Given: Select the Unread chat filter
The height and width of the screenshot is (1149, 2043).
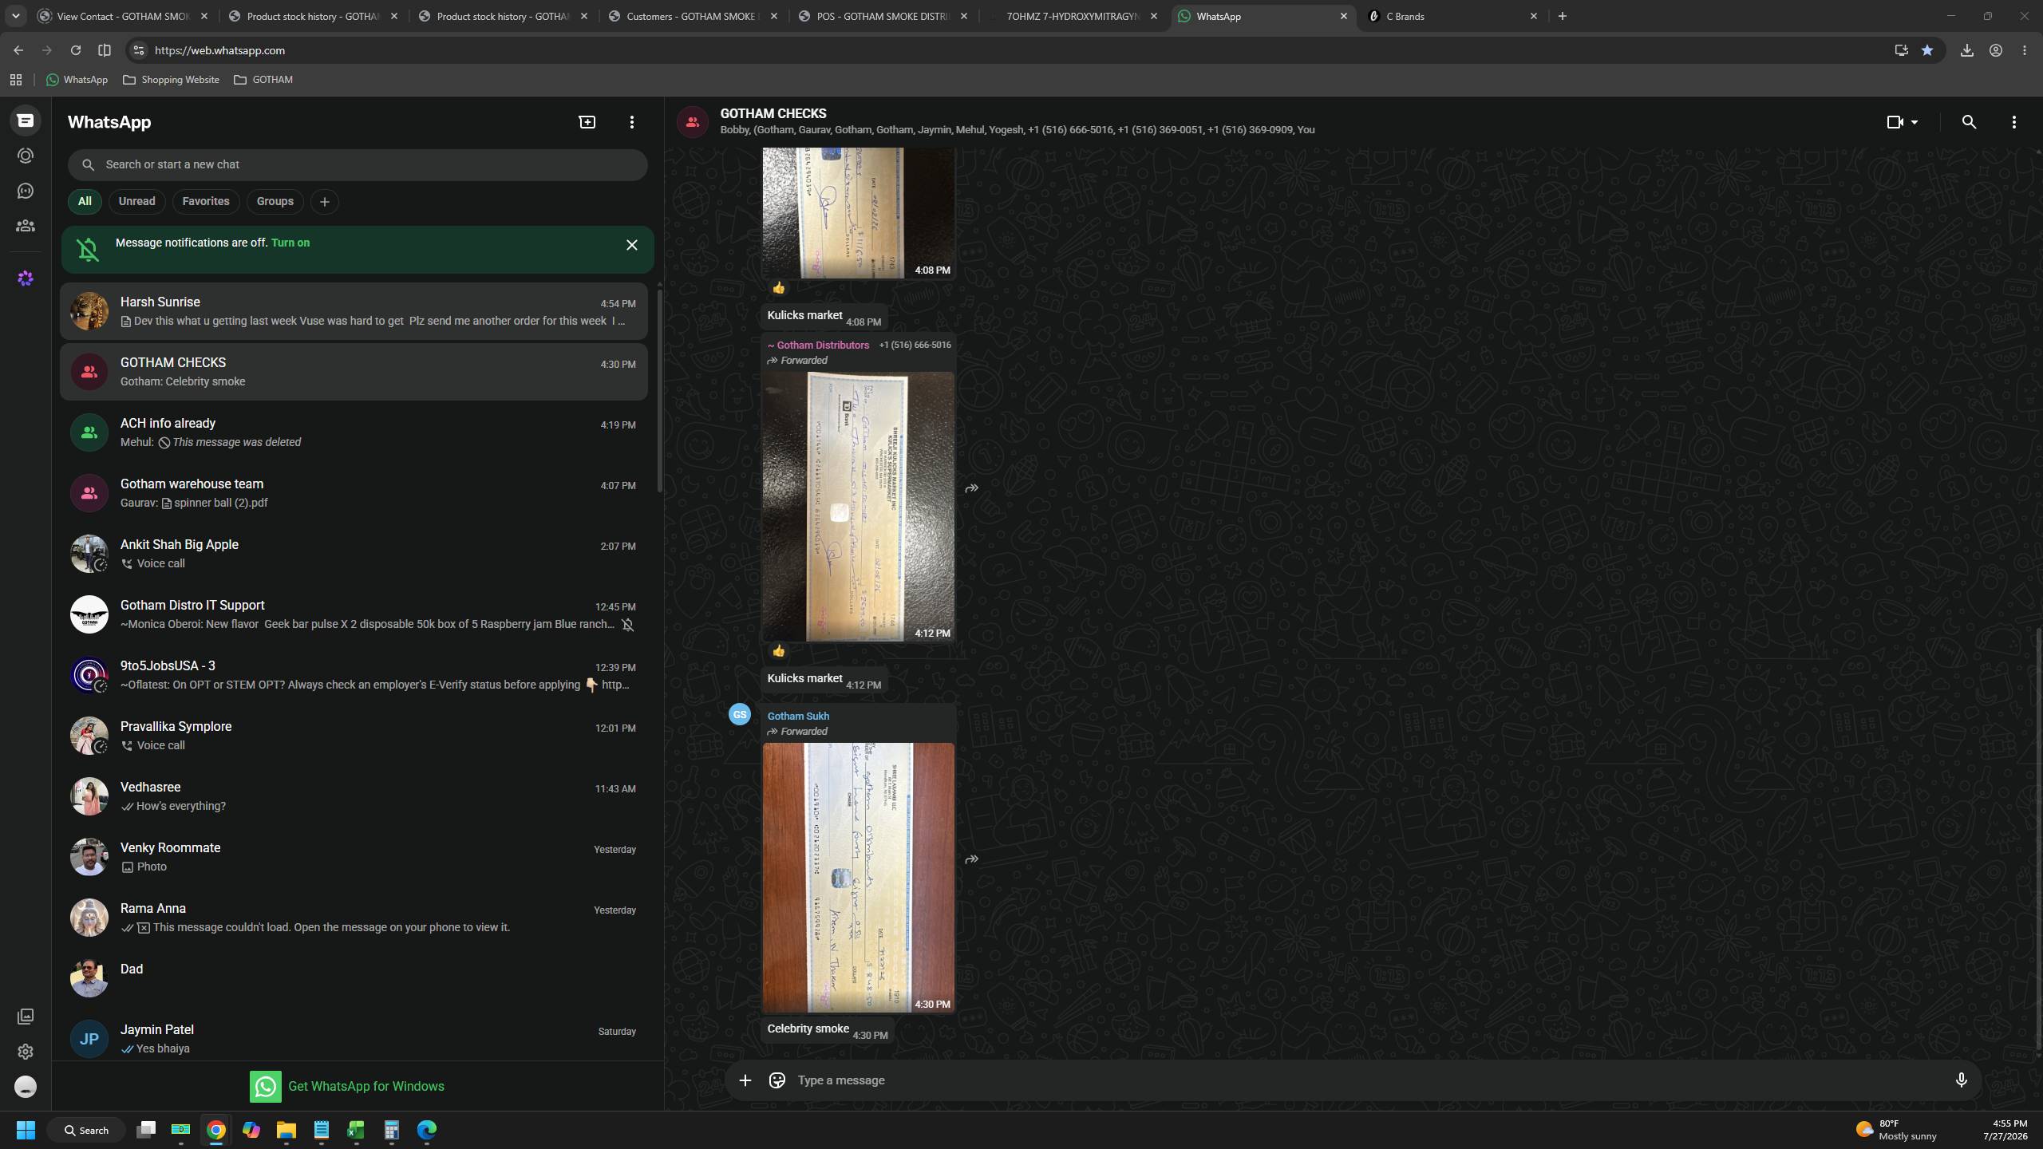Looking at the screenshot, I should tap(136, 201).
